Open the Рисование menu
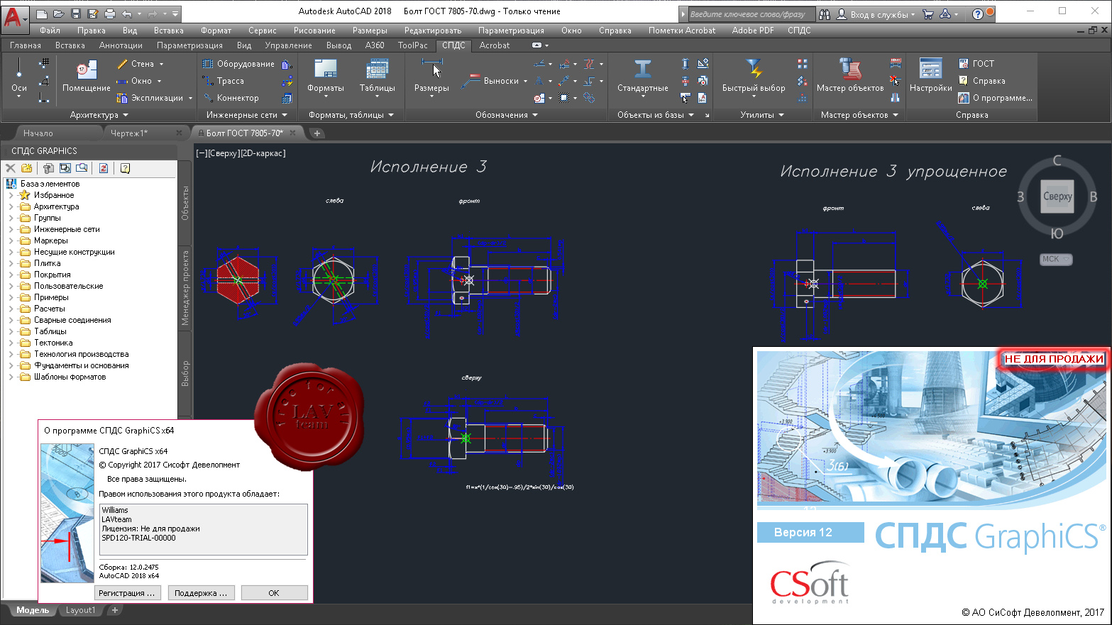The width and height of the screenshot is (1112, 625). point(314,31)
